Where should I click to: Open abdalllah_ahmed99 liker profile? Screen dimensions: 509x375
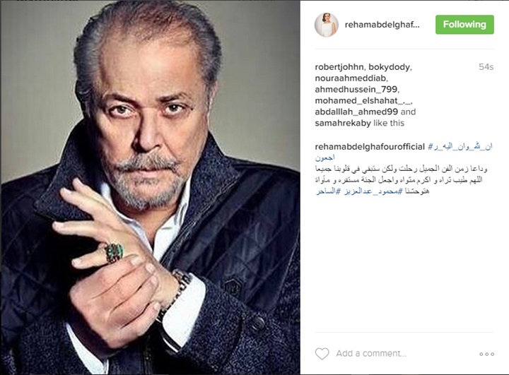coord(356,112)
